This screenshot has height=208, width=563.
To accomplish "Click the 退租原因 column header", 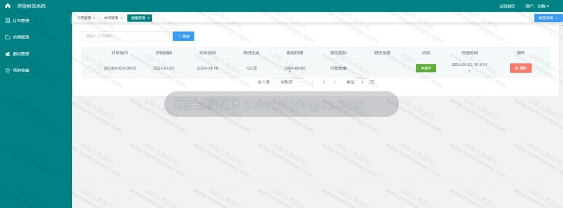I will (x=339, y=53).
